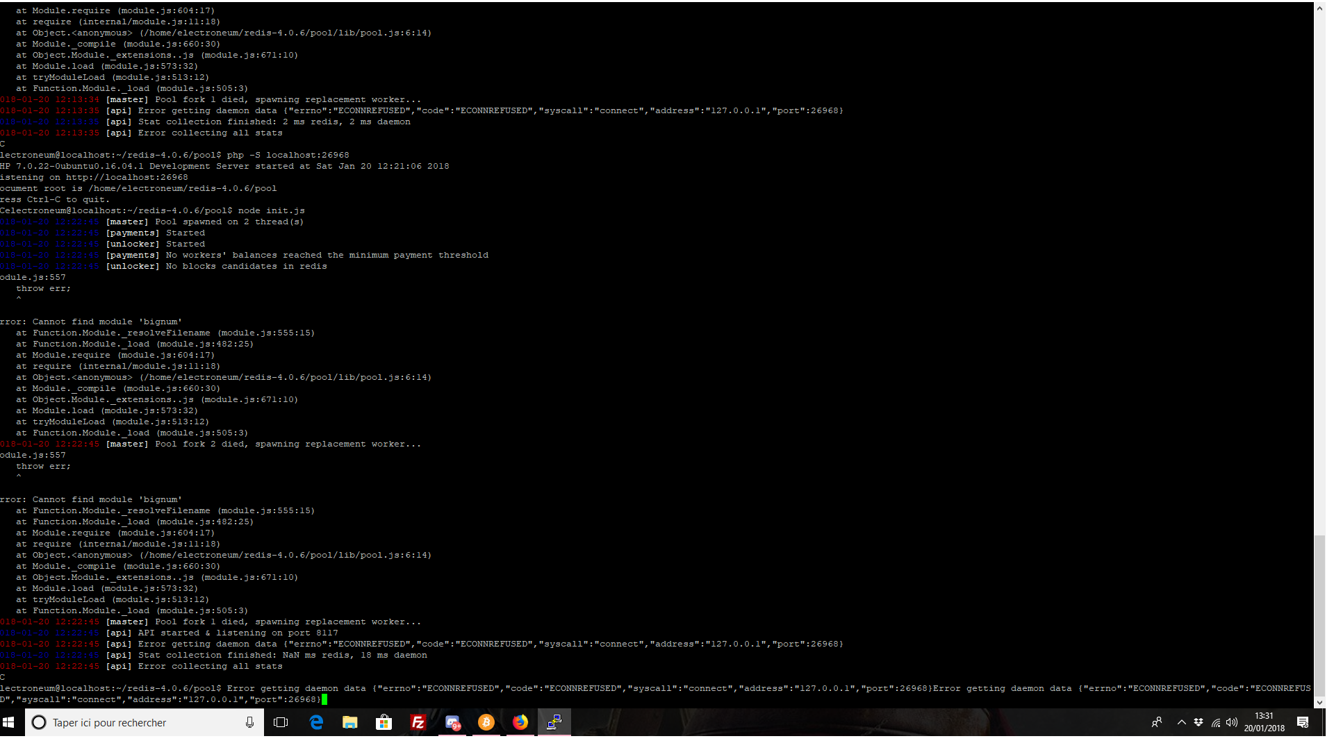Viewport: 1334px width, 750px height.
Task: Click the clock showing 13:31
Action: [x=1264, y=722]
